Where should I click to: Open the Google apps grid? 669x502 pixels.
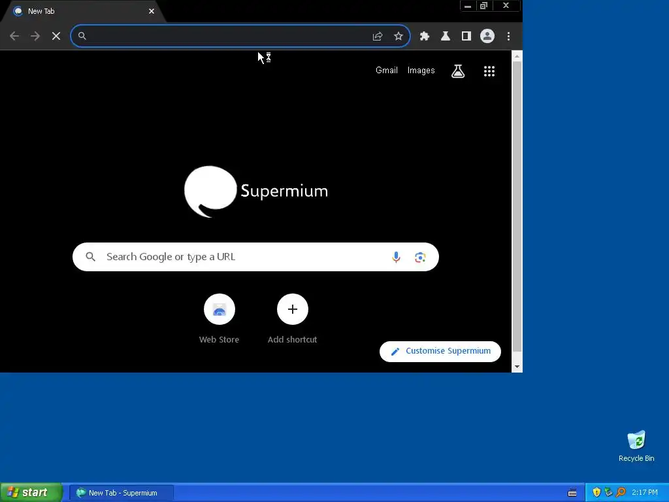tap(489, 71)
